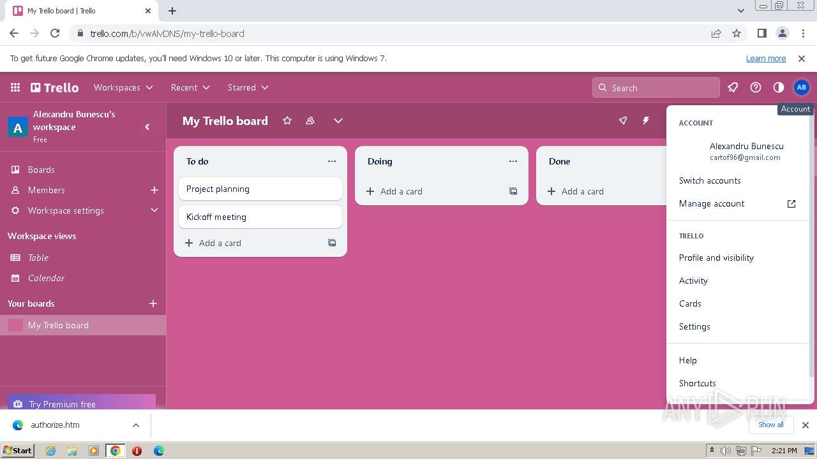The width and height of the screenshot is (817, 459).
Task: Open Activity in account menu
Action: click(x=738, y=280)
